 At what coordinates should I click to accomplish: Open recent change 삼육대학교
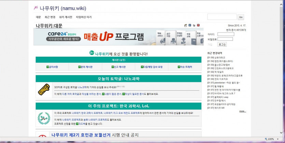(220, 57)
